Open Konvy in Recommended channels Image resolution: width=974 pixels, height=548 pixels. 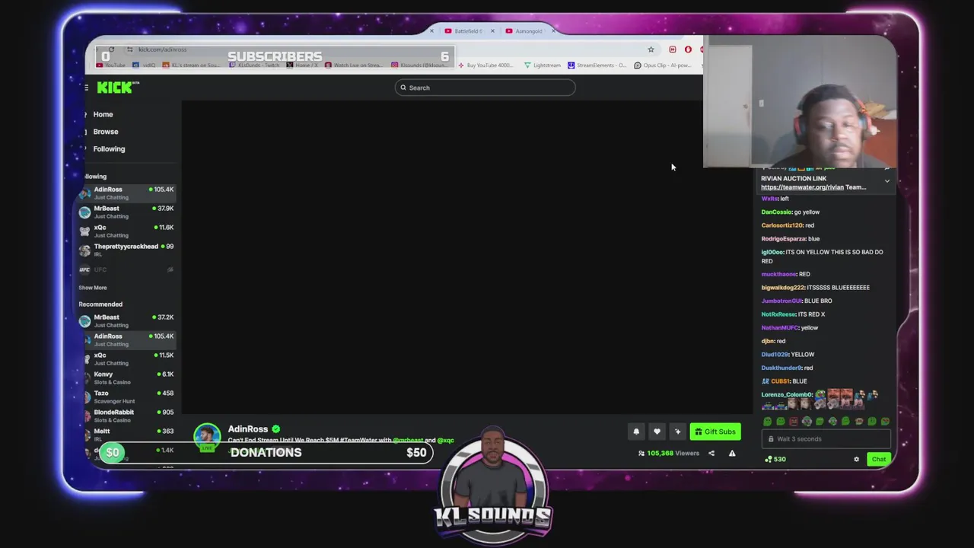[x=126, y=378]
